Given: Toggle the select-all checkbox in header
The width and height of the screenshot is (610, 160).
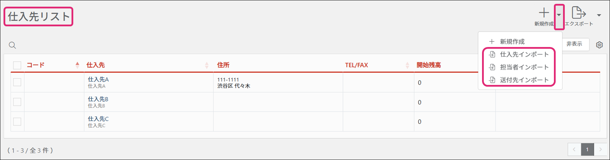Looking at the screenshot, I should point(17,65).
